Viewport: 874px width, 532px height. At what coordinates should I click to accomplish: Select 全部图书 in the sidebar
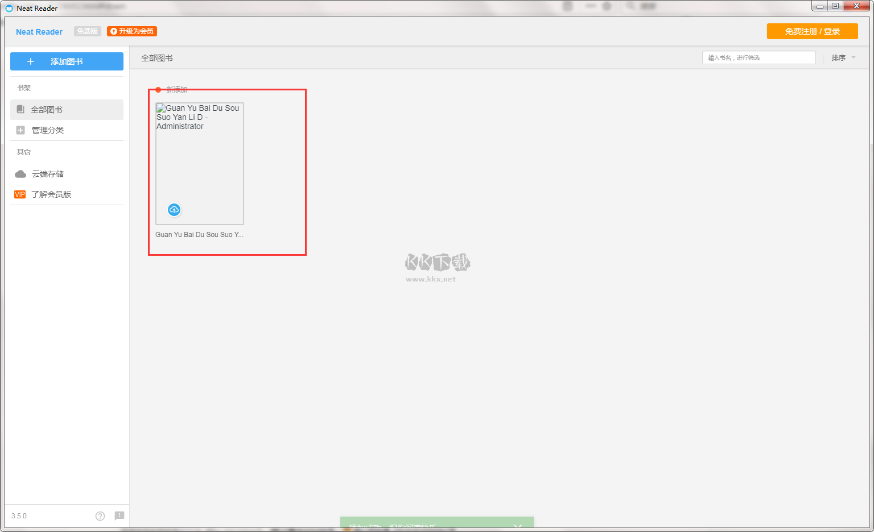point(67,110)
